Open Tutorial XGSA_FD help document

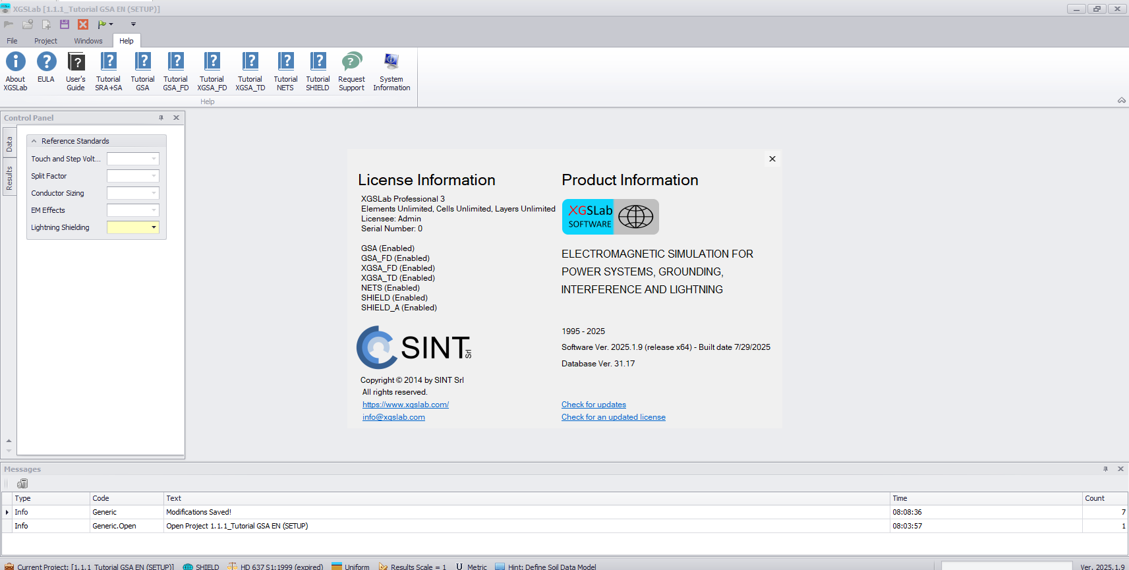point(212,71)
